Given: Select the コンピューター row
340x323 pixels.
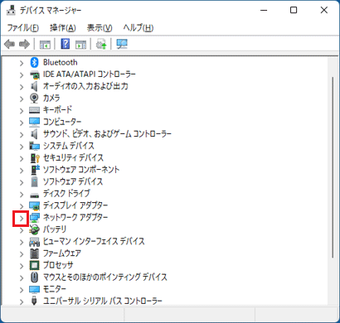Looking at the screenshot, I should point(62,122).
